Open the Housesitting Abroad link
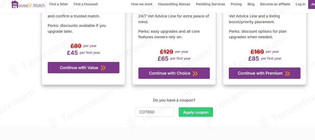315x140 pixels. 174,4
